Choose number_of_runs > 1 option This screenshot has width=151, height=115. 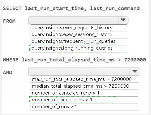tap(84, 107)
